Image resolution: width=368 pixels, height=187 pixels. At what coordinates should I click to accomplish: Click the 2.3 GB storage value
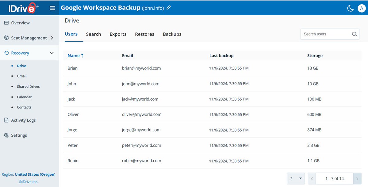tap(313, 145)
